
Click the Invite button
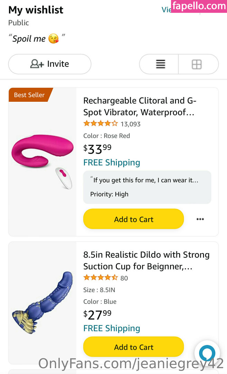click(x=50, y=64)
